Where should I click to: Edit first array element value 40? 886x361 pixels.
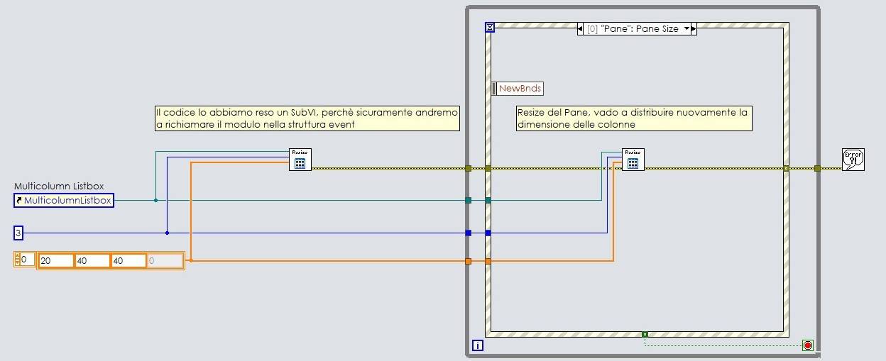click(92, 261)
